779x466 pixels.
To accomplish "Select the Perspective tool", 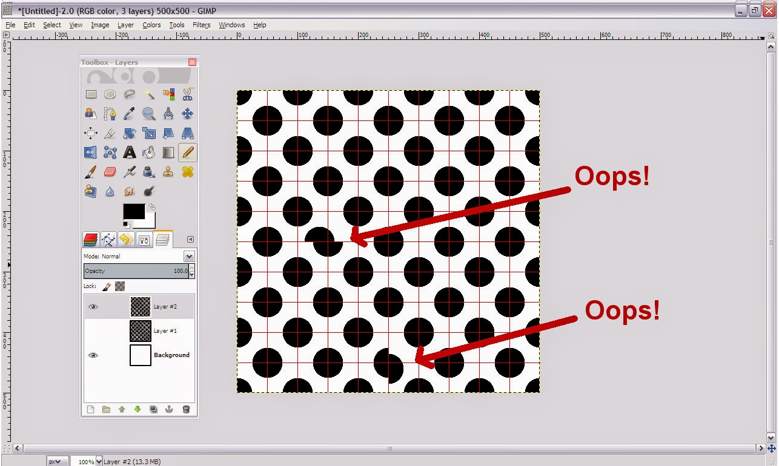I will (x=188, y=133).
